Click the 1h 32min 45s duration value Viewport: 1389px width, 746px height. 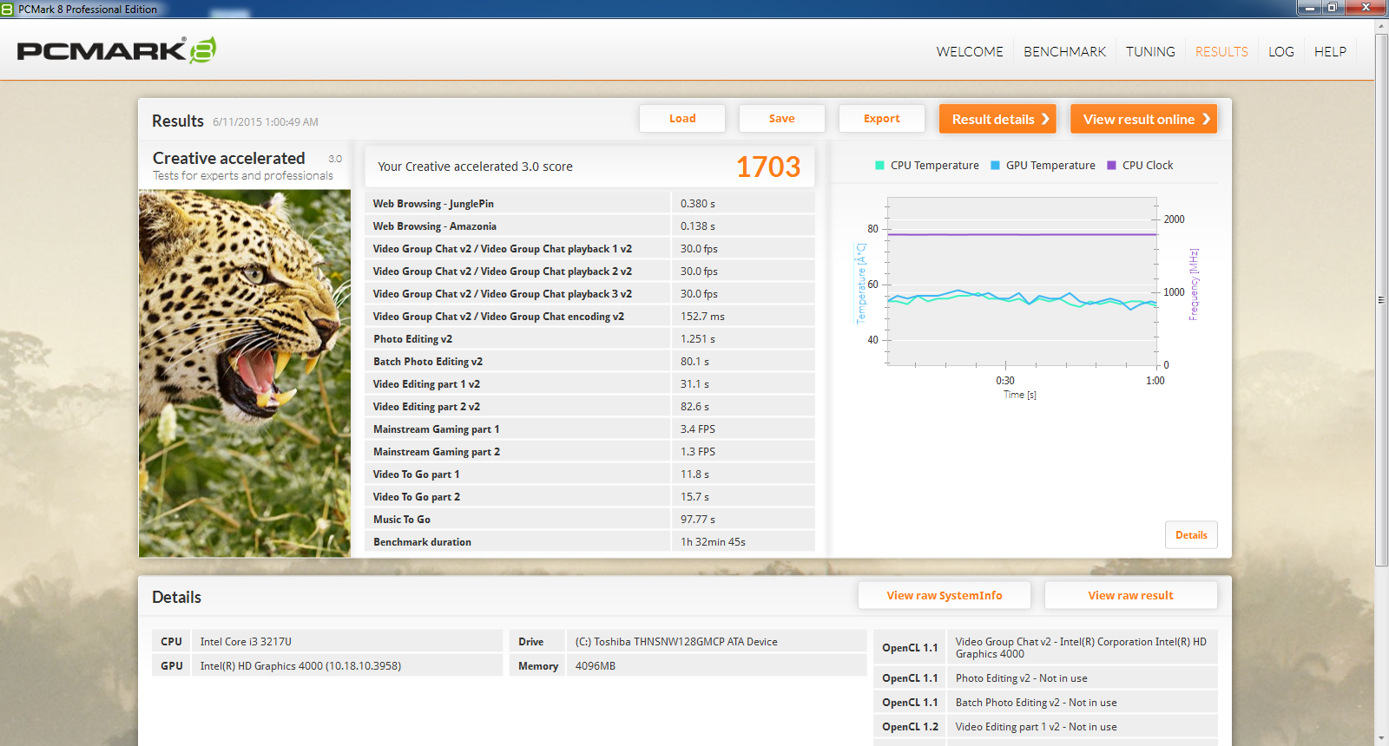713,542
